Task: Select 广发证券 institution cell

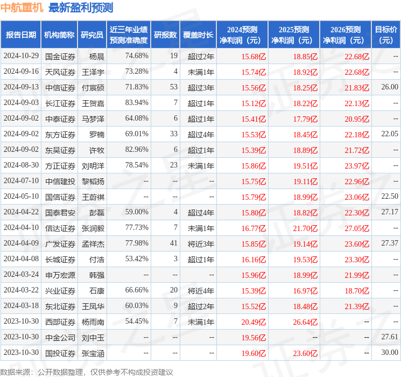Action: pos(60,244)
